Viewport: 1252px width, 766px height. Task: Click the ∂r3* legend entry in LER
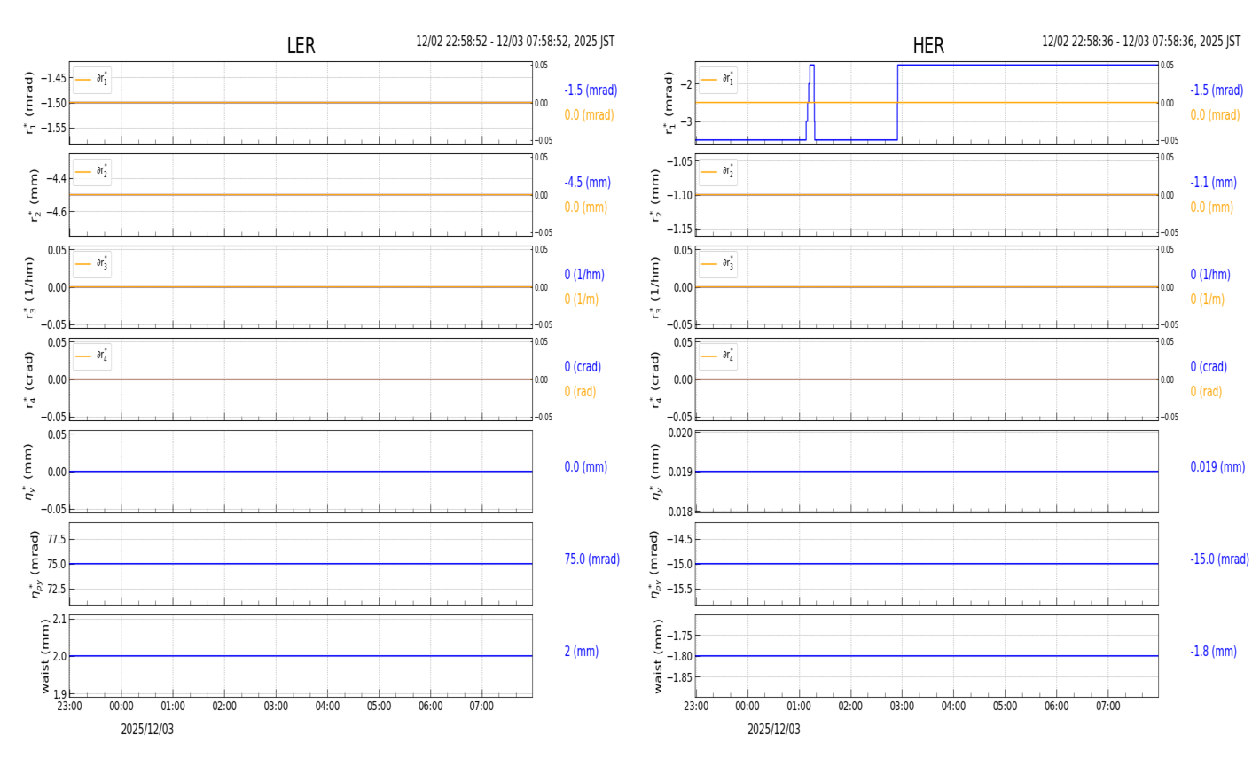92,264
